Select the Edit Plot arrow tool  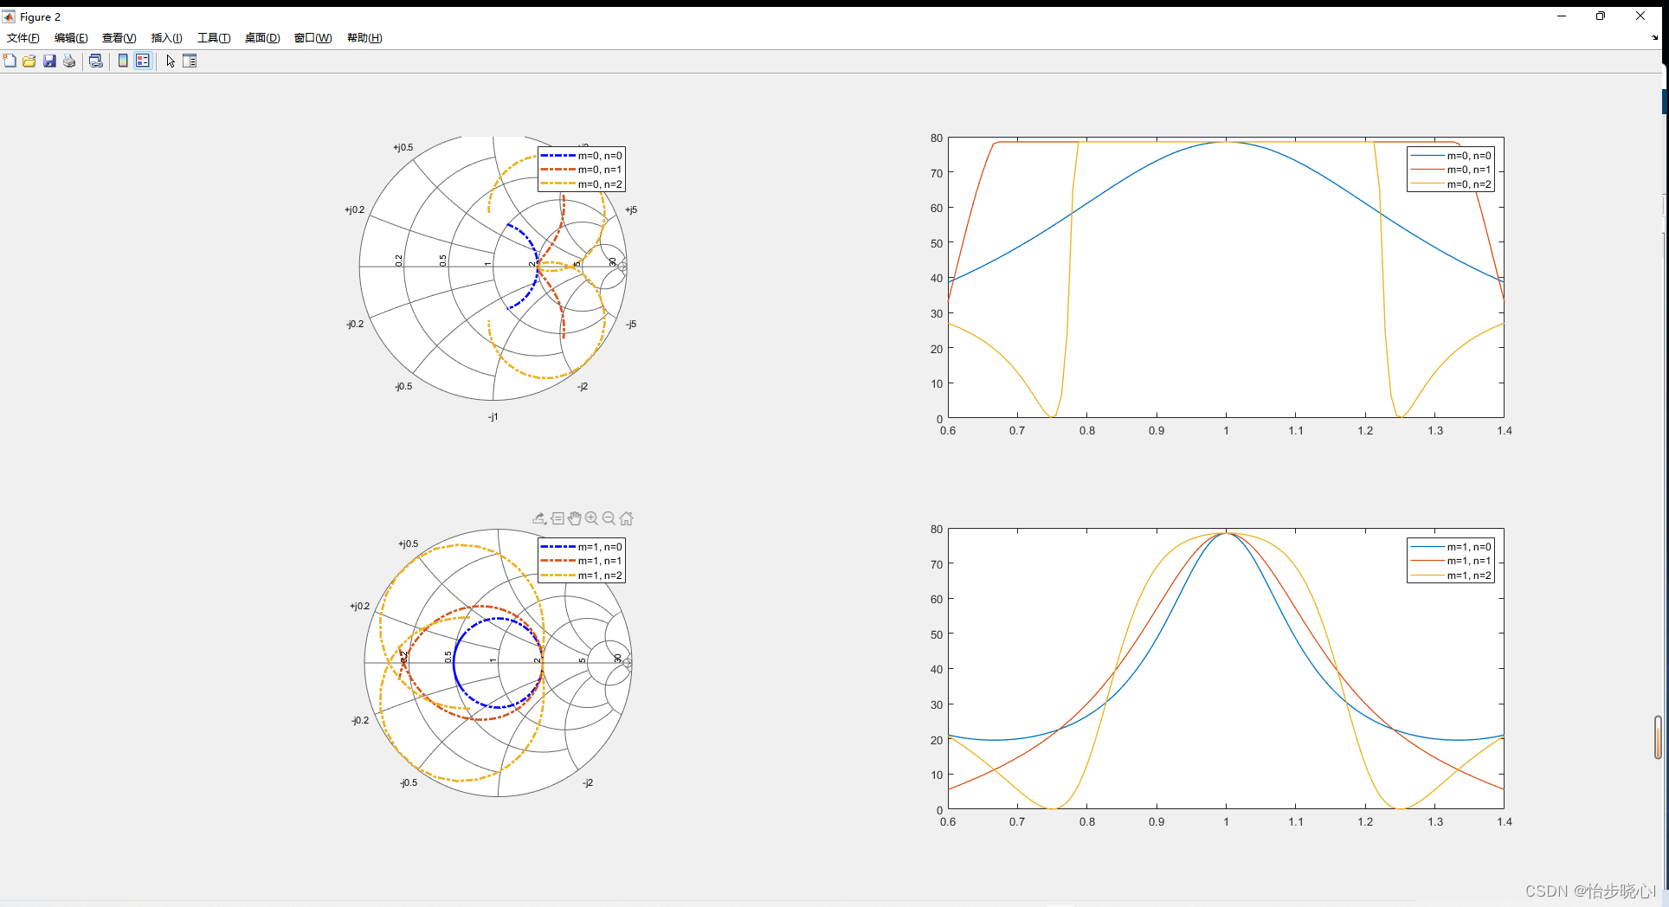(171, 61)
